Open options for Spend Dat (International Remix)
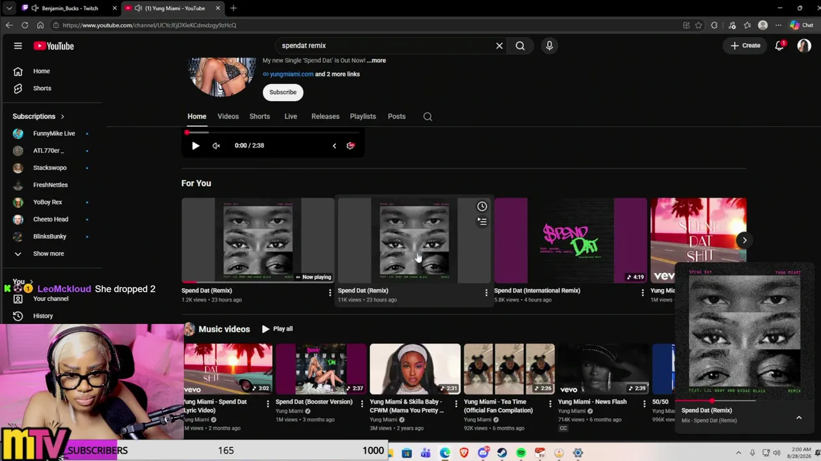 tap(643, 293)
